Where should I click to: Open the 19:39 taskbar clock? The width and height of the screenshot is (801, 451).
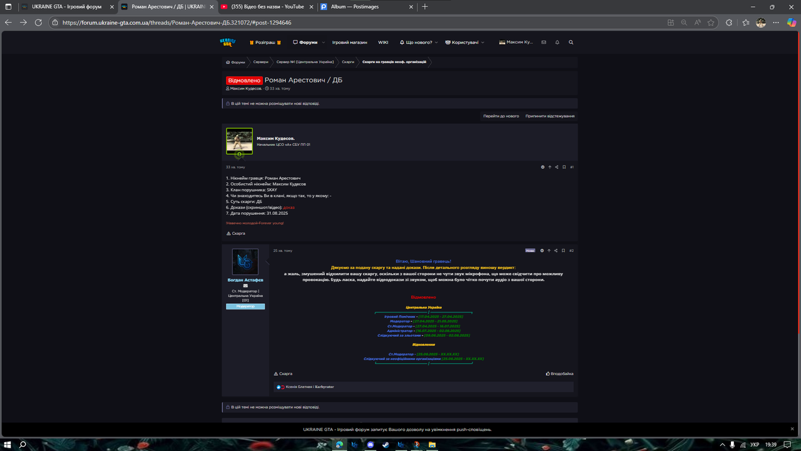pos(771,445)
